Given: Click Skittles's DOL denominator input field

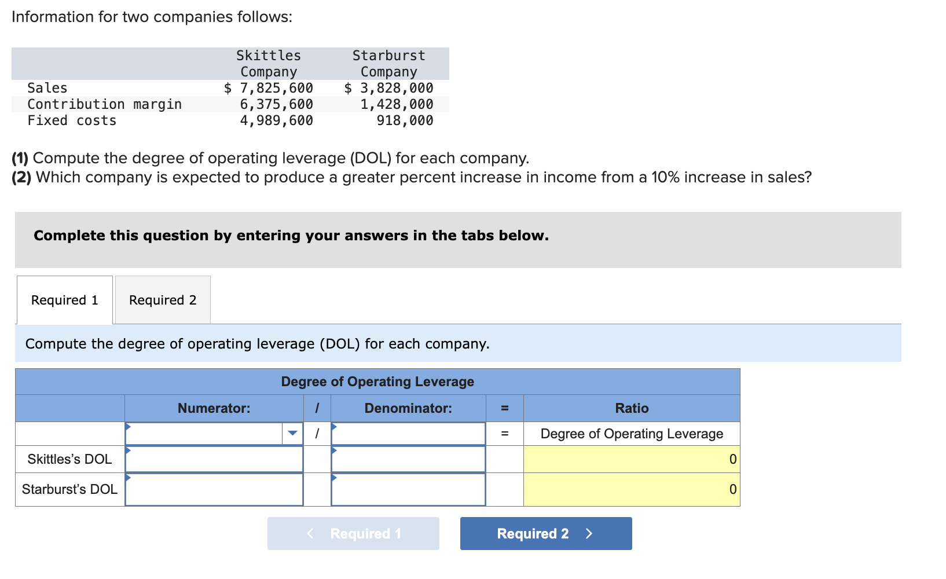Looking at the screenshot, I should coord(408,459).
